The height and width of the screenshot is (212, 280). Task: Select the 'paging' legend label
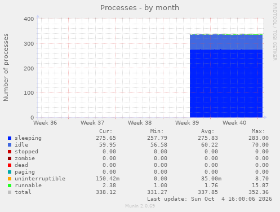point(25,172)
